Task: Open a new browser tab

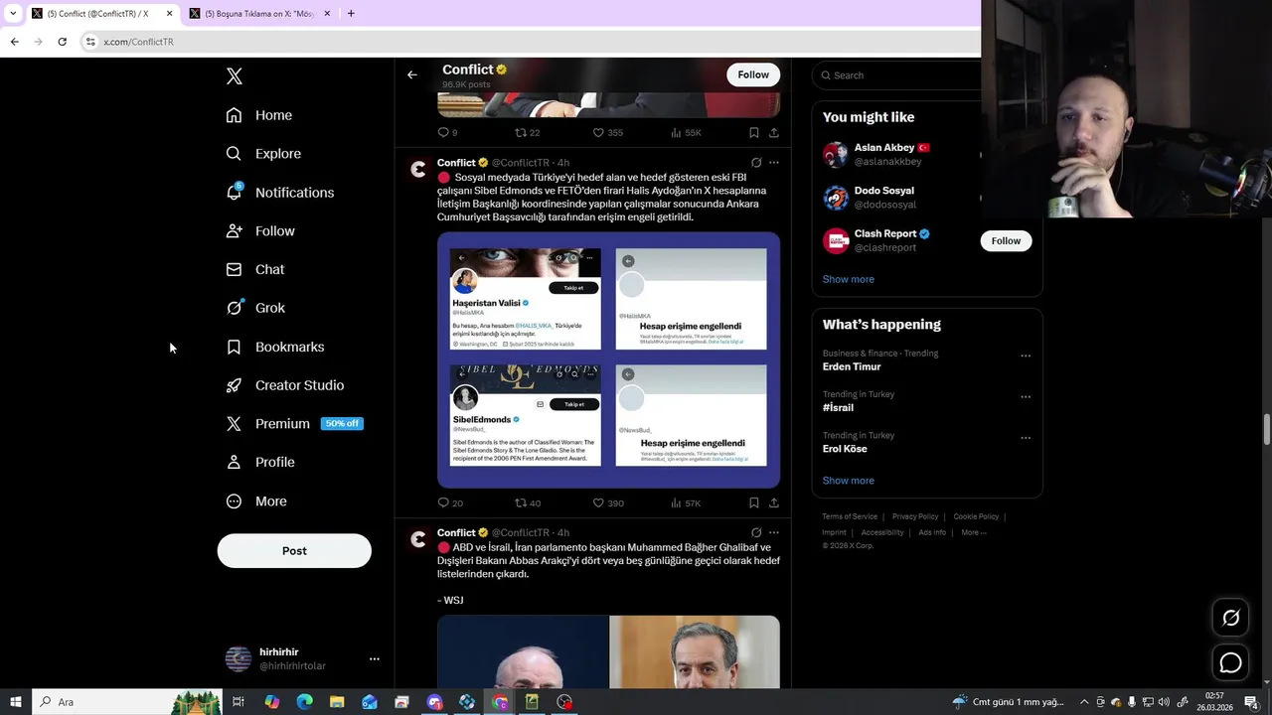Action: [x=351, y=14]
